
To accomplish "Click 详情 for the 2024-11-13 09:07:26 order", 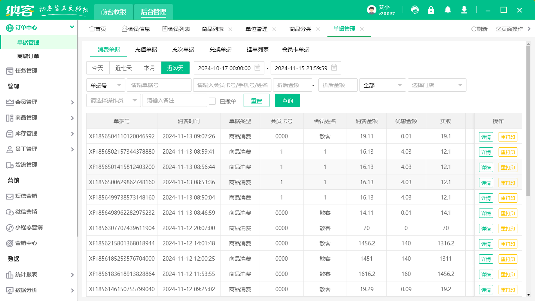I will [486, 137].
